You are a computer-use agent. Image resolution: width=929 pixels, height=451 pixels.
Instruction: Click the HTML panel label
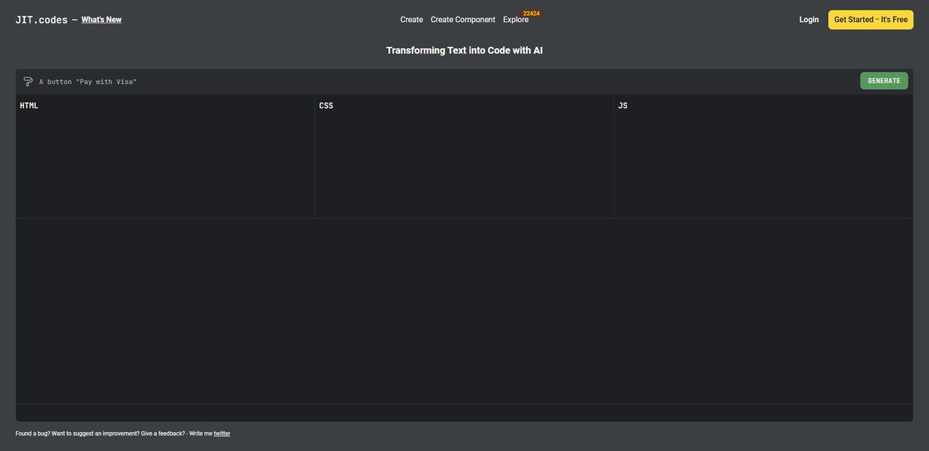pyautogui.click(x=29, y=106)
